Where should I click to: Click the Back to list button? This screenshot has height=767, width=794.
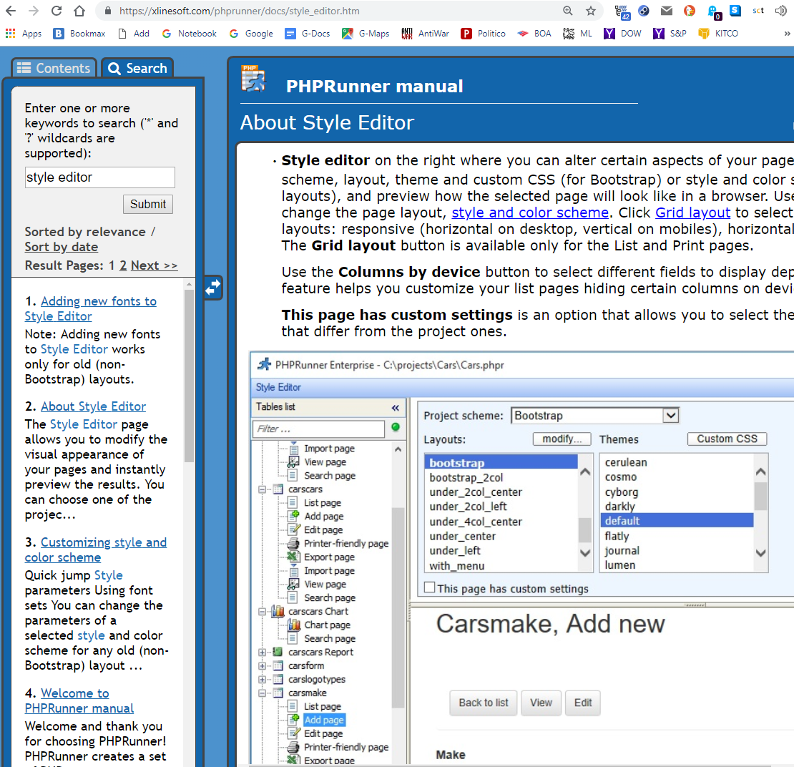[483, 703]
